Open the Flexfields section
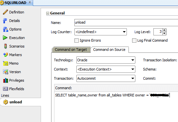Viewport: 178px width, 122px height. 17,89
